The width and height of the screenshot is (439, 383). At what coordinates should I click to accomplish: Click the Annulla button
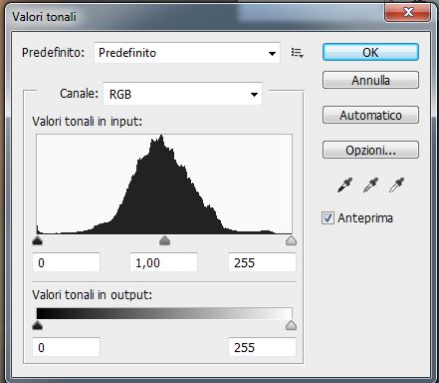370,80
